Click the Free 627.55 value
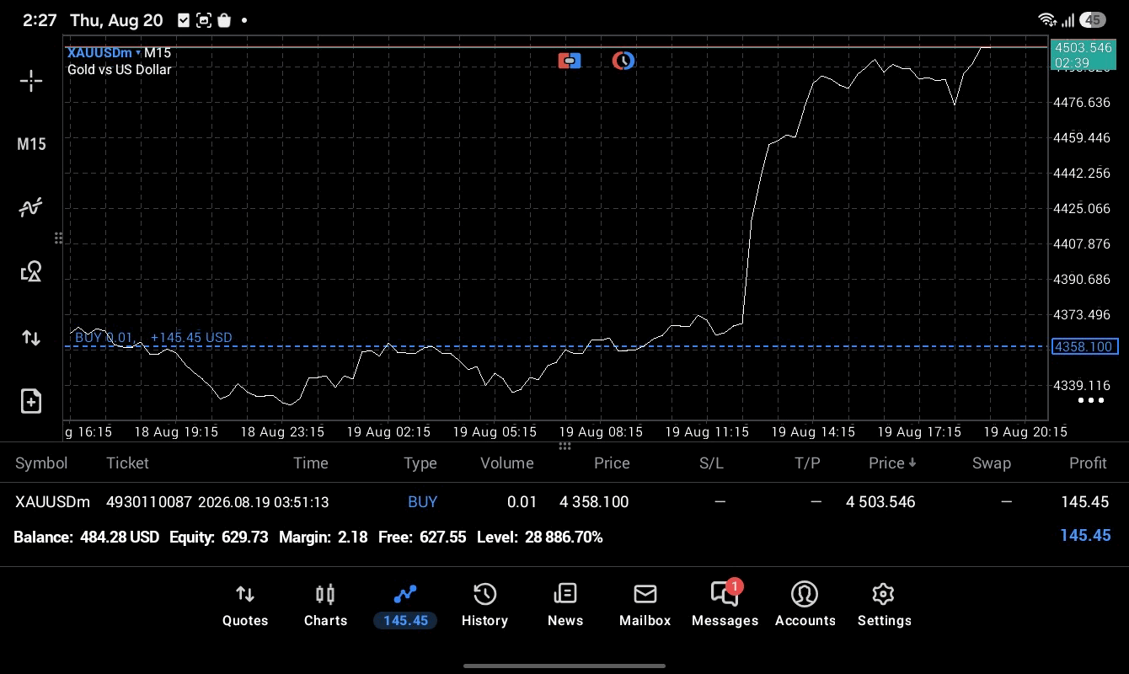The width and height of the screenshot is (1129, 674). pos(443,538)
